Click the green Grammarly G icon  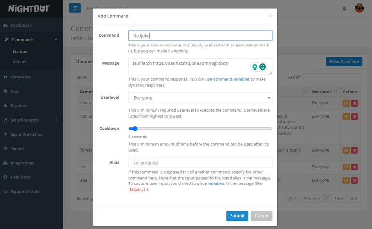pyautogui.click(x=263, y=67)
